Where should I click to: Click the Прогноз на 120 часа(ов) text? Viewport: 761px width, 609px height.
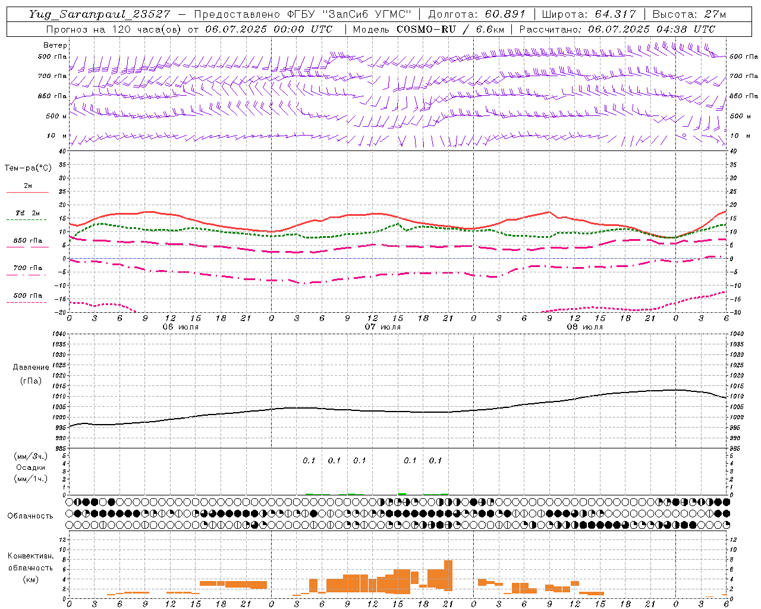pos(115,29)
